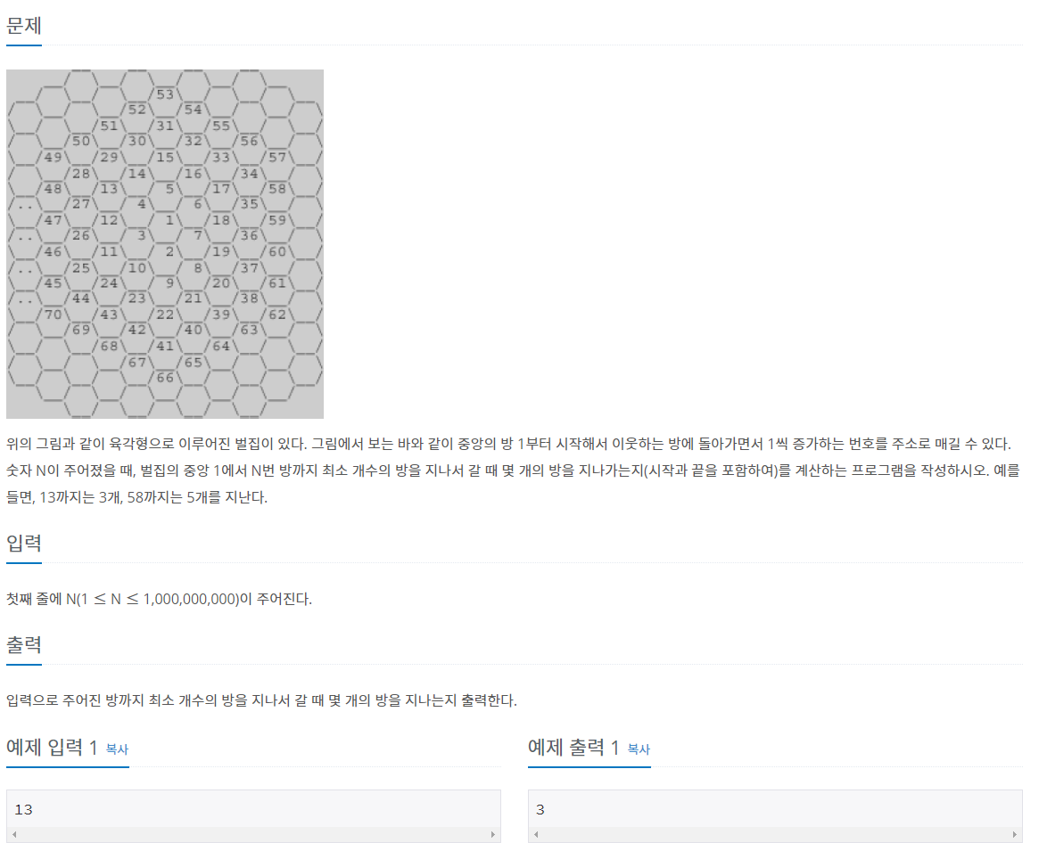1047x851 pixels.
Task: Click the 문제 section heading
Action: 24,25
